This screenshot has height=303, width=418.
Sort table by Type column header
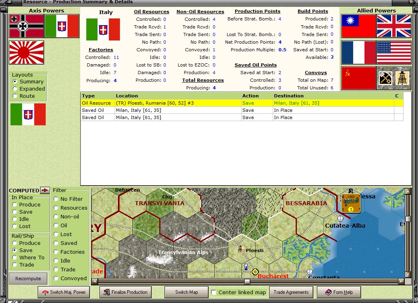pyautogui.click(x=97, y=96)
